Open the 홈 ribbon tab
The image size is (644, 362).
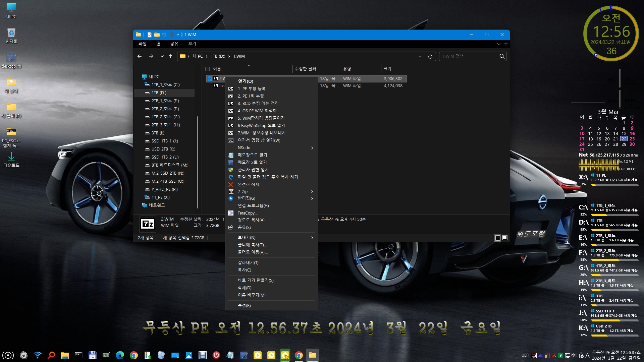158,44
